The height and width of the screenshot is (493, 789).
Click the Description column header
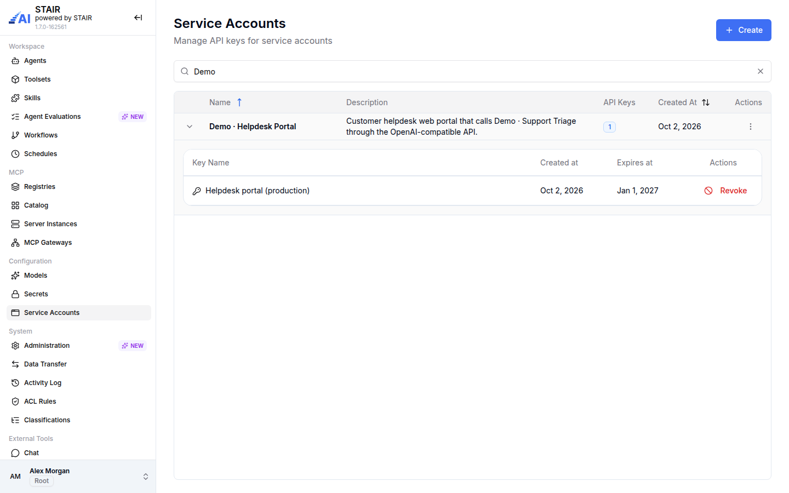(x=367, y=102)
